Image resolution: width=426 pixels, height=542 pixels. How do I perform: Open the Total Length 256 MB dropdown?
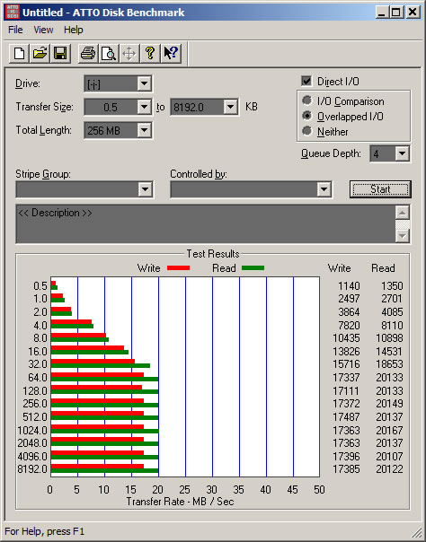coord(144,130)
